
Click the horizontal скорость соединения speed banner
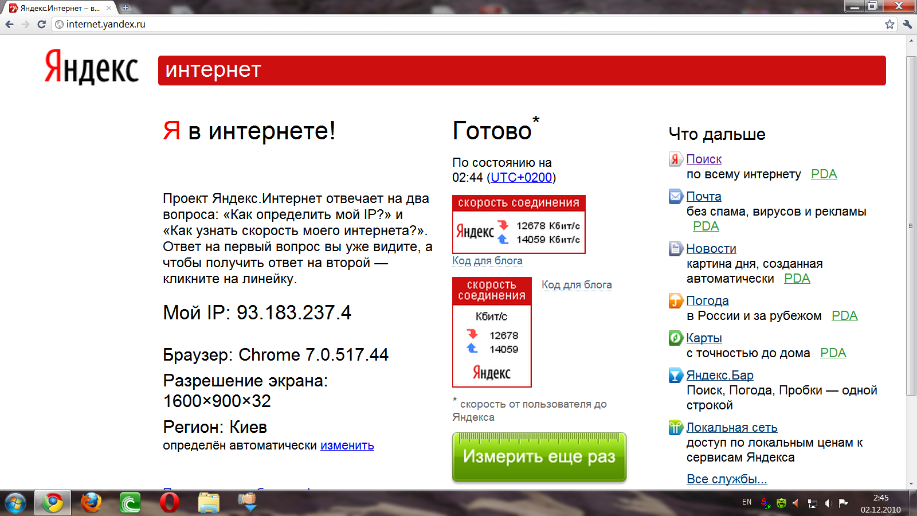point(519,224)
